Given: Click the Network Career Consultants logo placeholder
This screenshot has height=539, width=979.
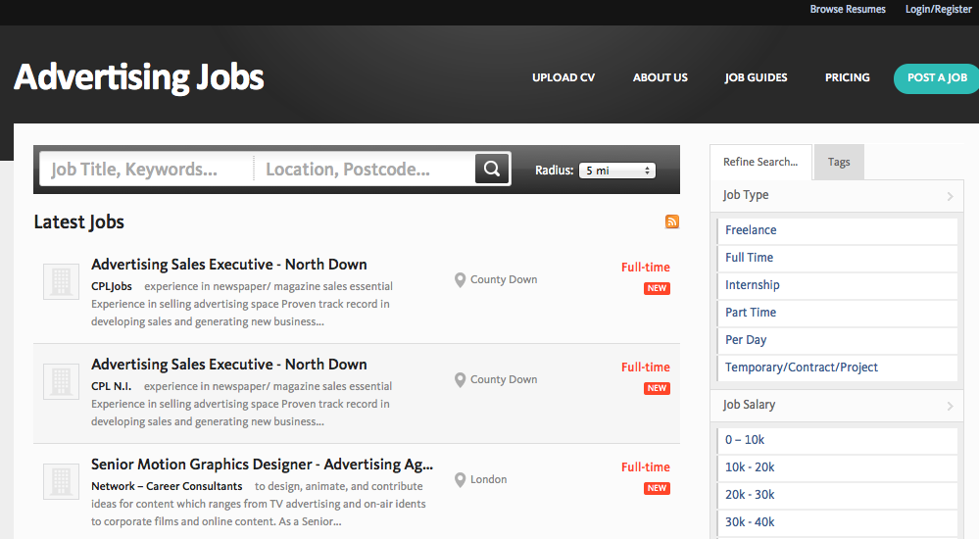Looking at the screenshot, I should point(61,481).
